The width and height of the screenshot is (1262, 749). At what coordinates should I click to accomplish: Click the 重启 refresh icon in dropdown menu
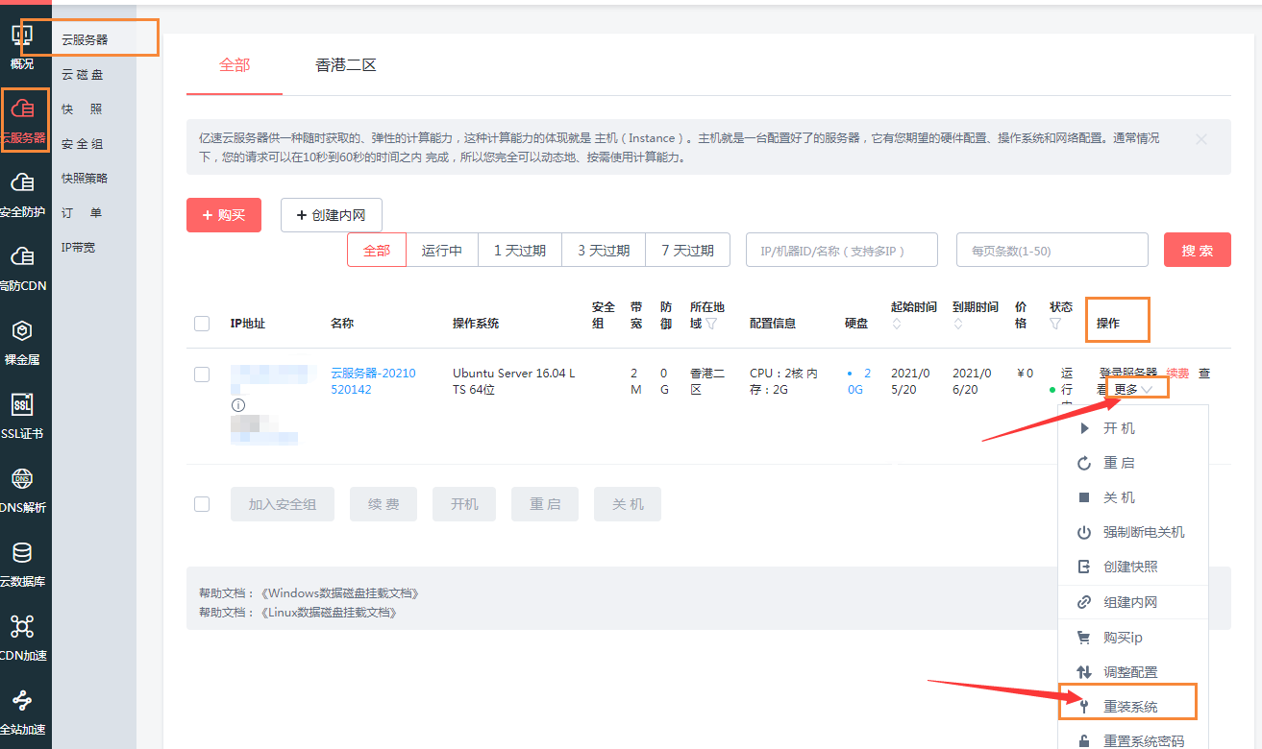1084,463
